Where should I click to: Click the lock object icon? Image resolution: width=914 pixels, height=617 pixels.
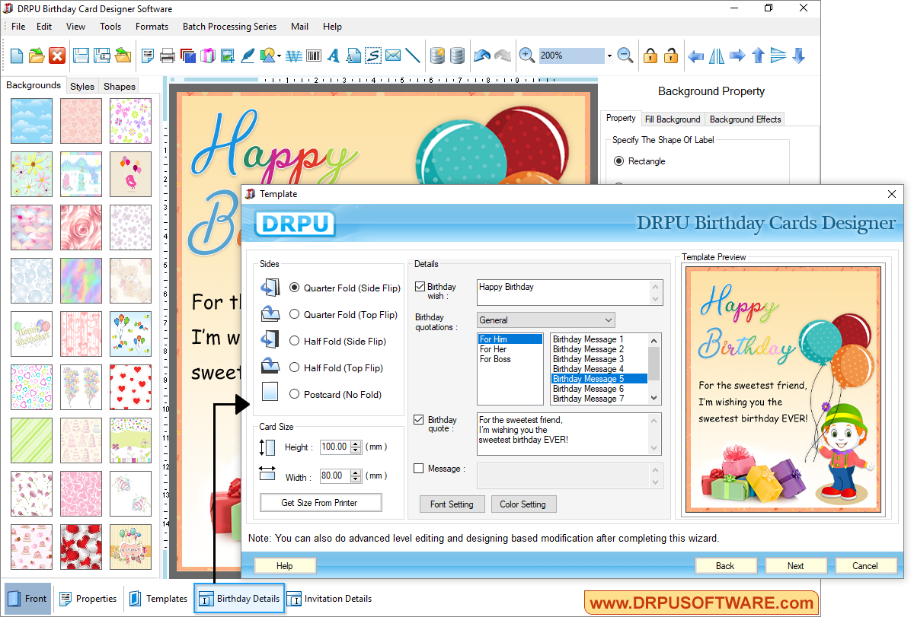649,55
